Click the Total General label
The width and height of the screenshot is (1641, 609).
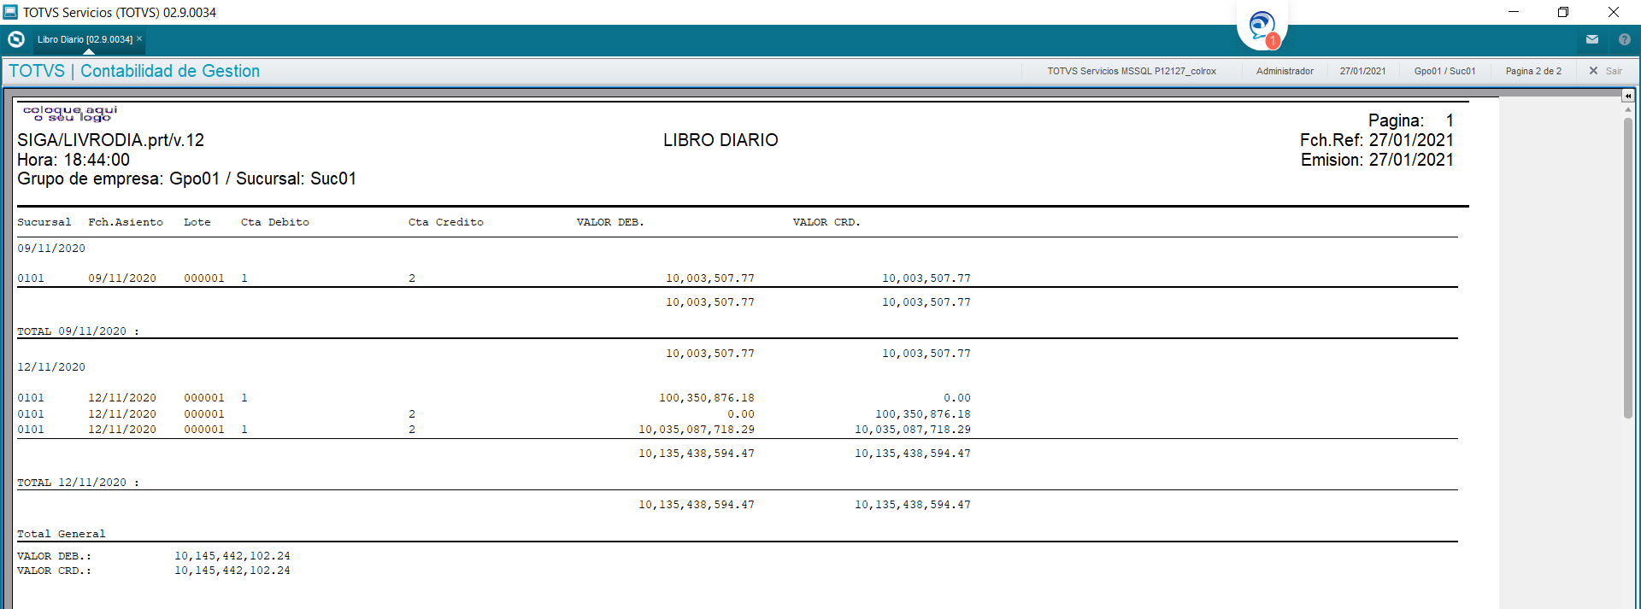click(62, 534)
